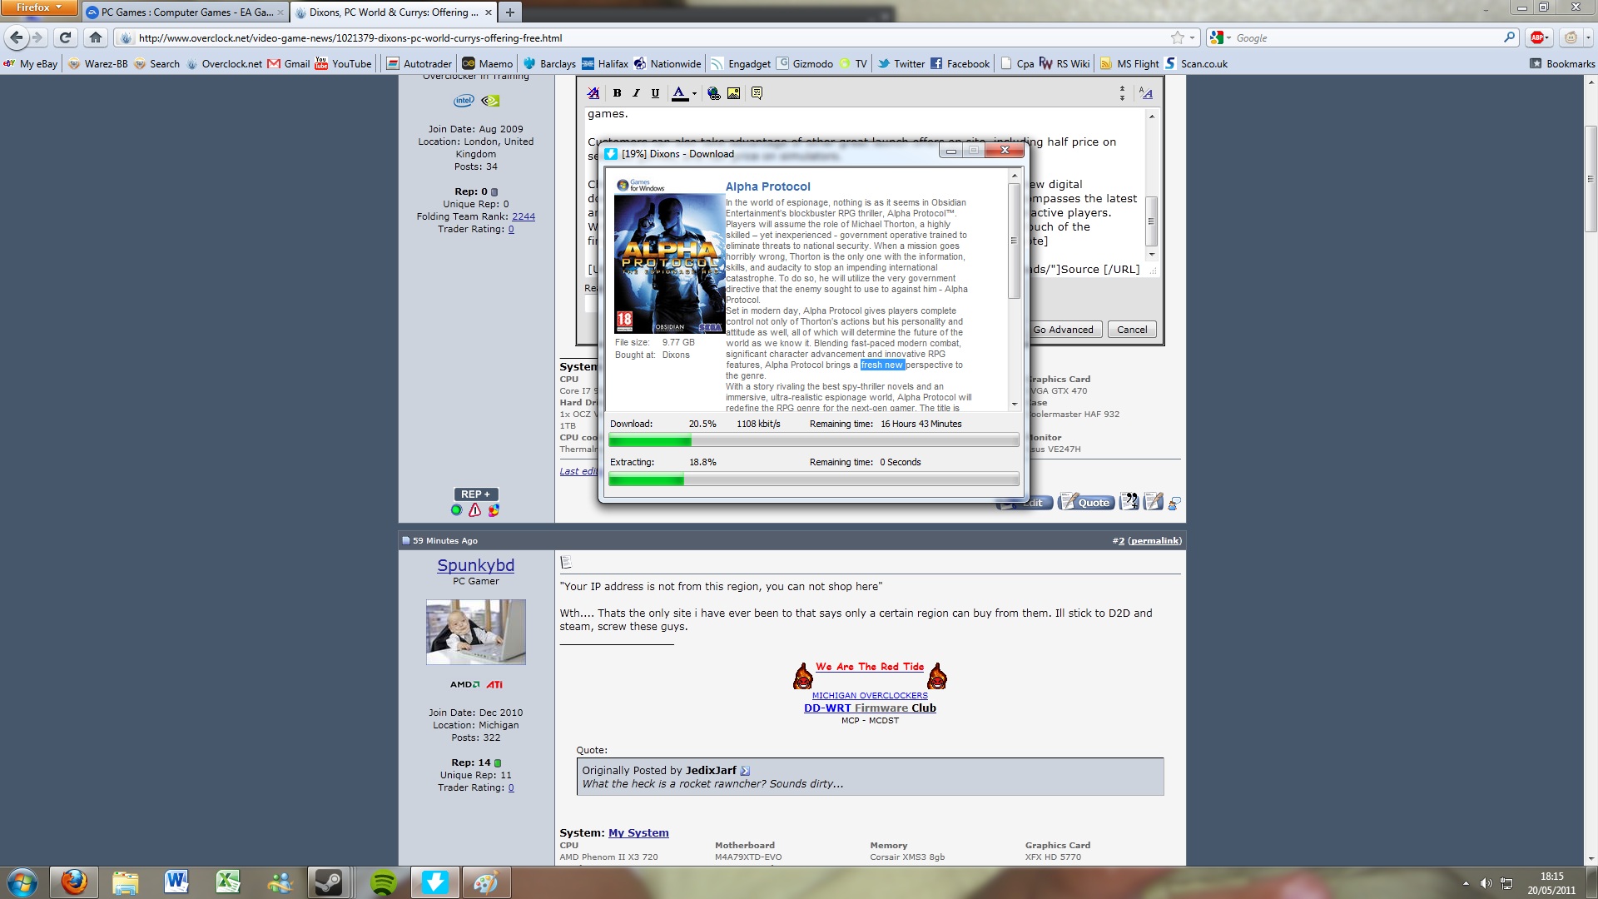Screen dimensions: 1598x899
Task: Open the search engine dropdown
Action: tap(1221, 38)
